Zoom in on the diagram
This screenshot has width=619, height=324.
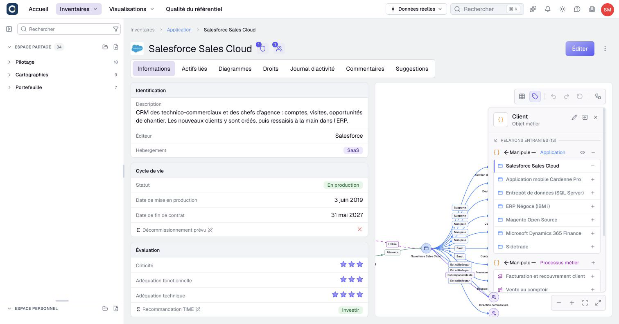tap(572, 303)
